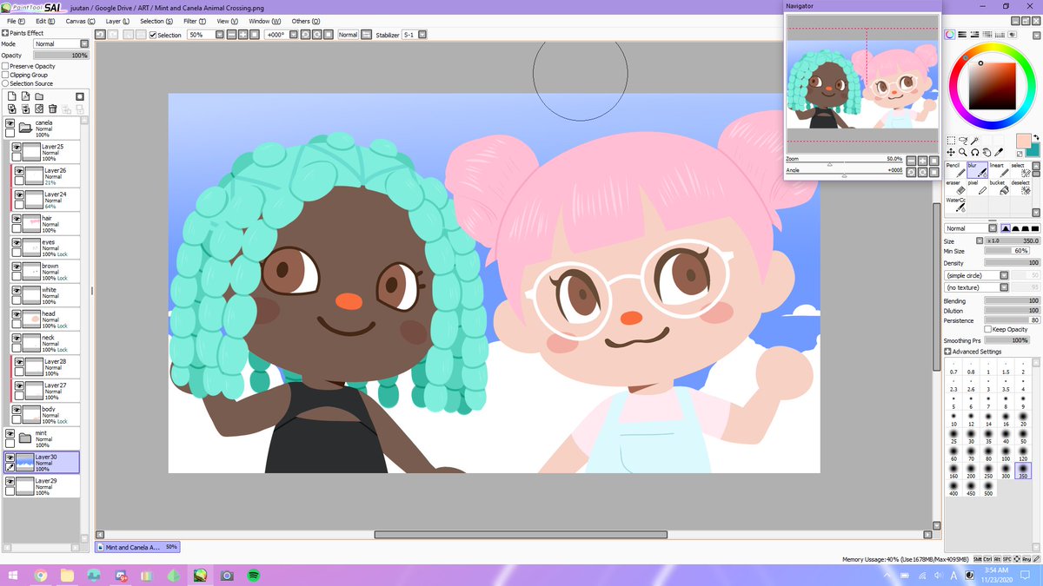Hide Layer29 using its eye icon
Viewport: 1043px width, 586px height.
pos(10,480)
